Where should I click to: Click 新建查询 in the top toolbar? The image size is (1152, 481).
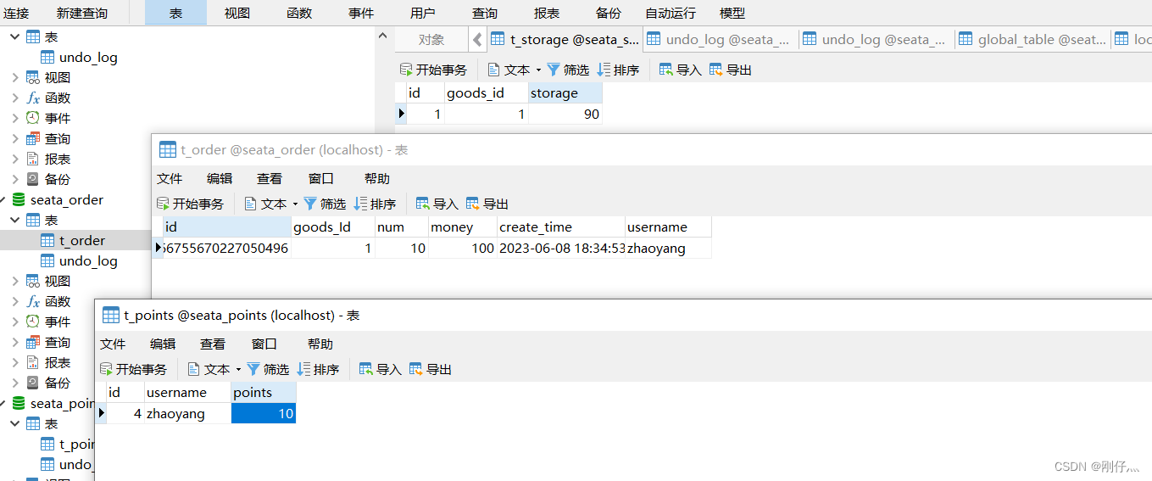pyautogui.click(x=82, y=13)
